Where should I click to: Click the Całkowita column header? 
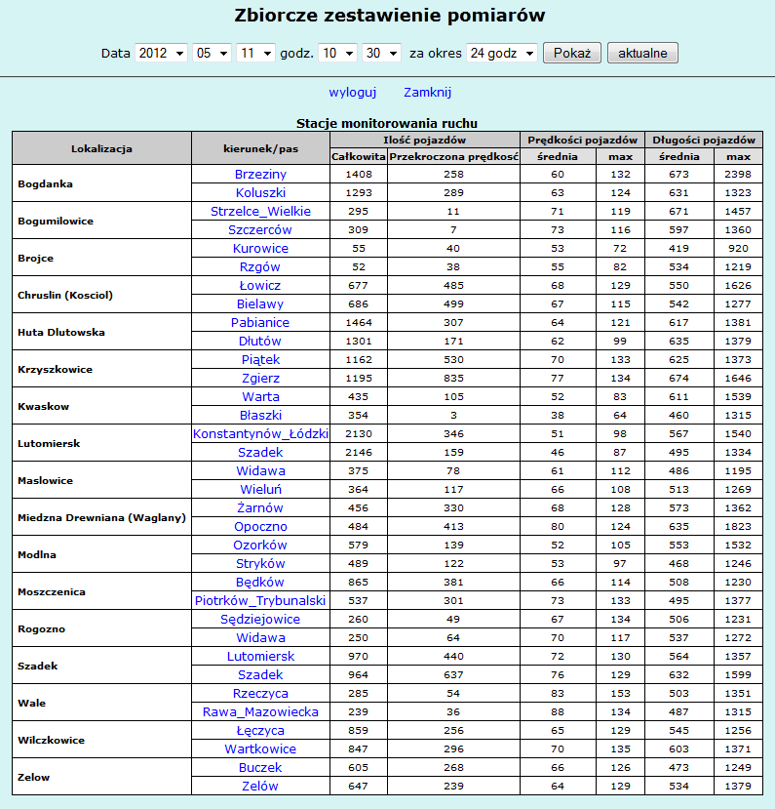pyautogui.click(x=359, y=157)
